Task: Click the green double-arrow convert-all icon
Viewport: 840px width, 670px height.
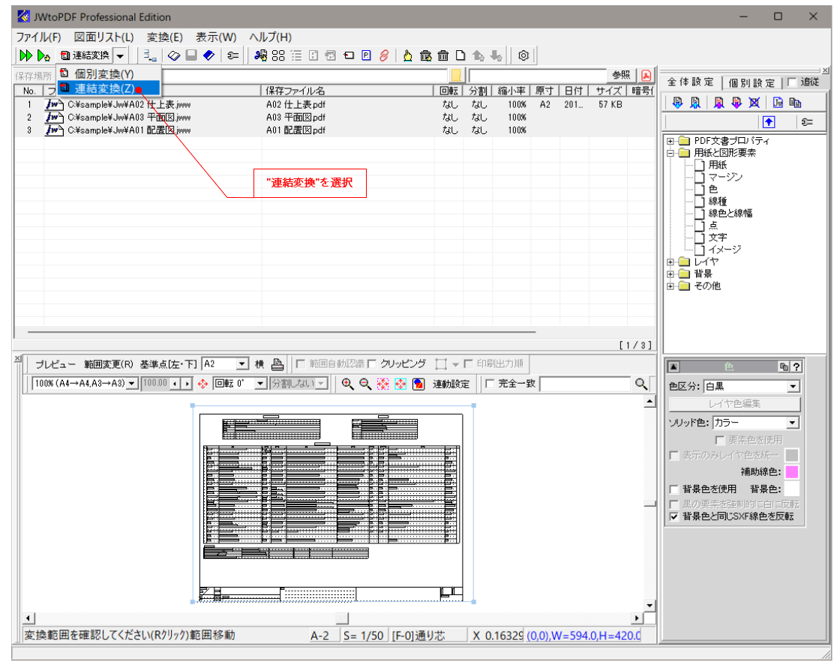Action: [x=25, y=55]
